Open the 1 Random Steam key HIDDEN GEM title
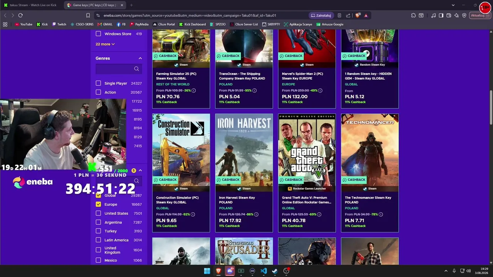The height and width of the screenshot is (277, 493). click(368, 76)
